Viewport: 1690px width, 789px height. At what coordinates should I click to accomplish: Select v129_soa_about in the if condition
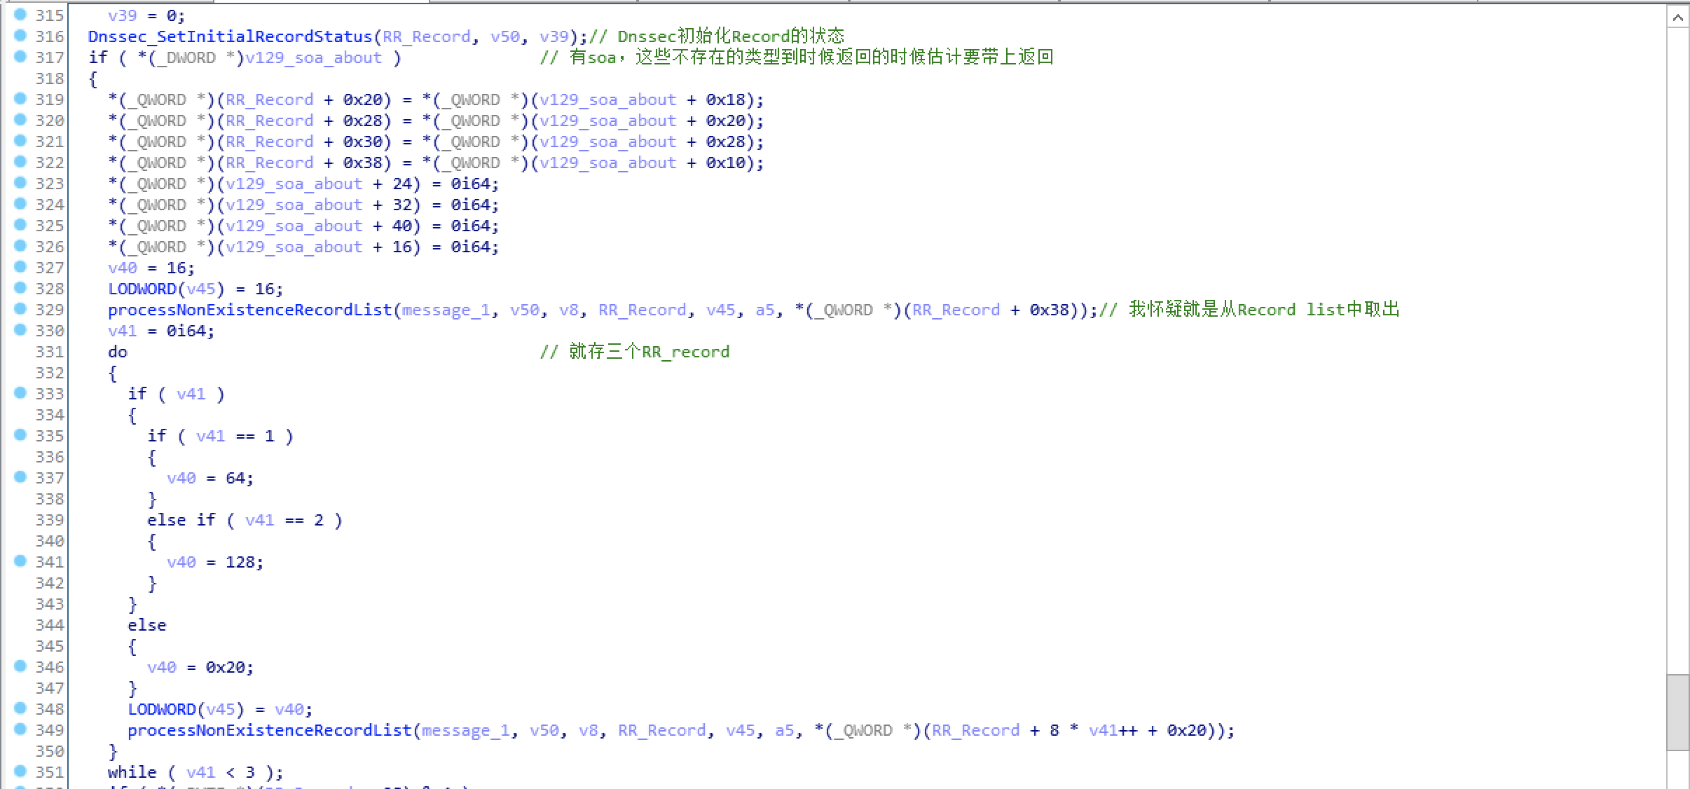coord(313,57)
